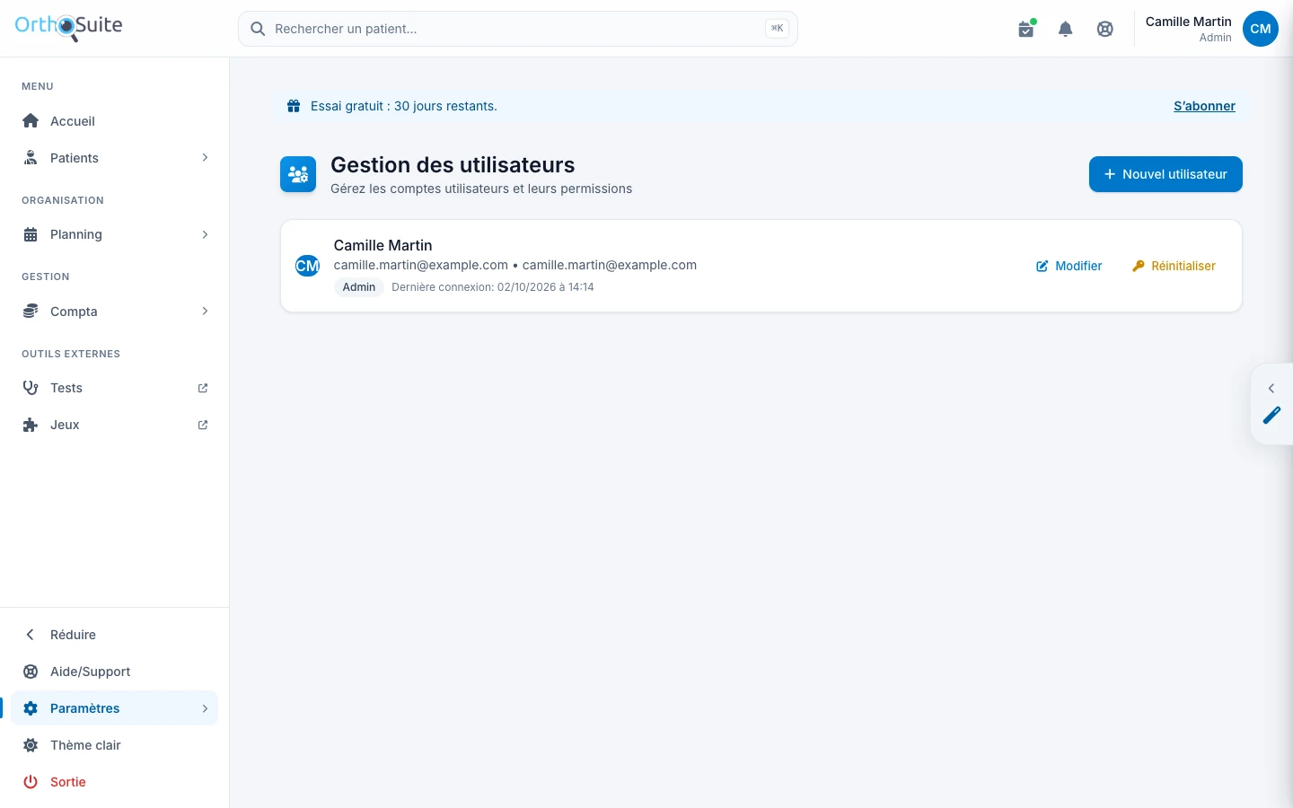Click Réinitialiser for Camille Martin
The width and height of the screenshot is (1293, 808).
click(1174, 266)
